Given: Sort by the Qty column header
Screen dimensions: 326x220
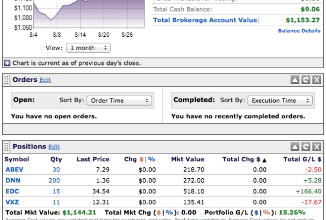Looking at the screenshot, I should tap(56, 159).
